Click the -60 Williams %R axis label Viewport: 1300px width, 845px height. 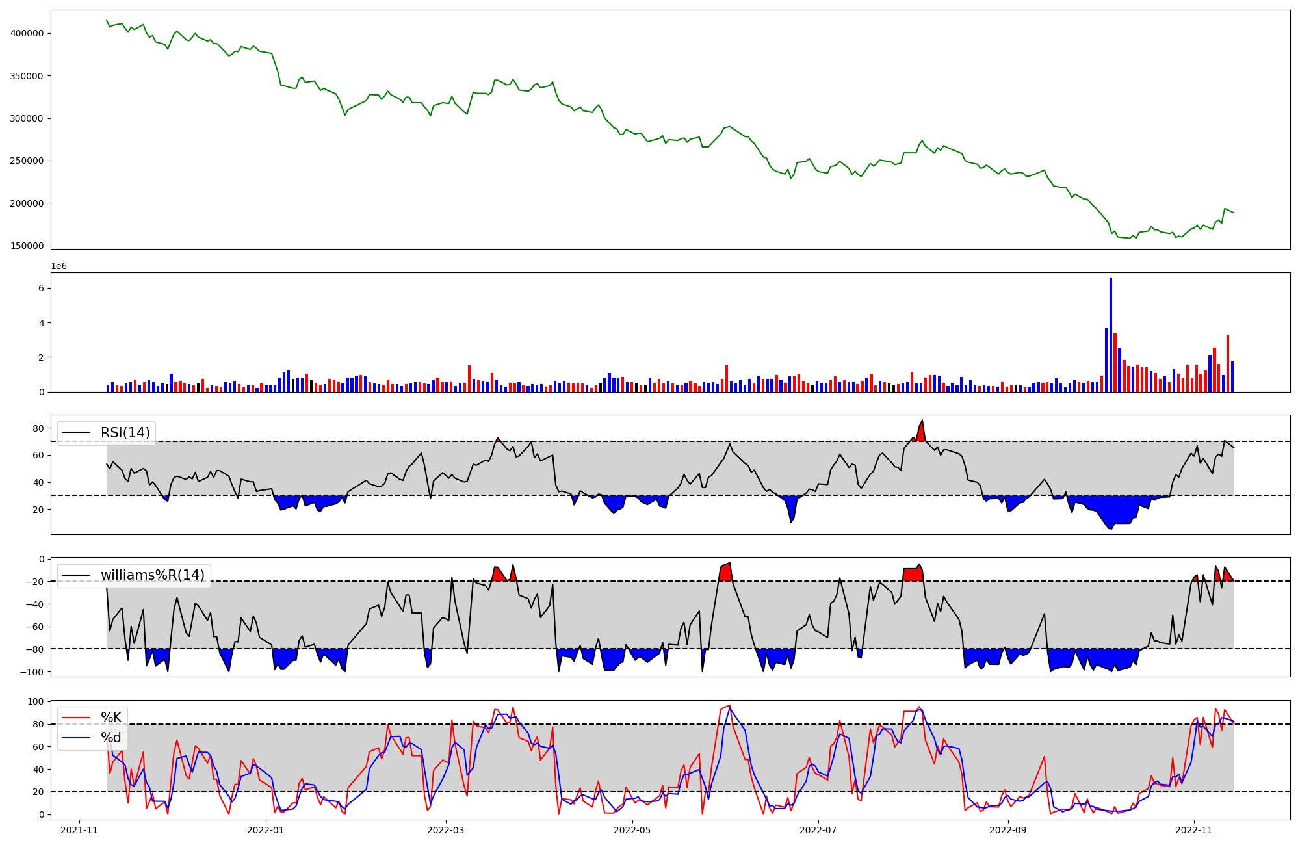coord(34,627)
